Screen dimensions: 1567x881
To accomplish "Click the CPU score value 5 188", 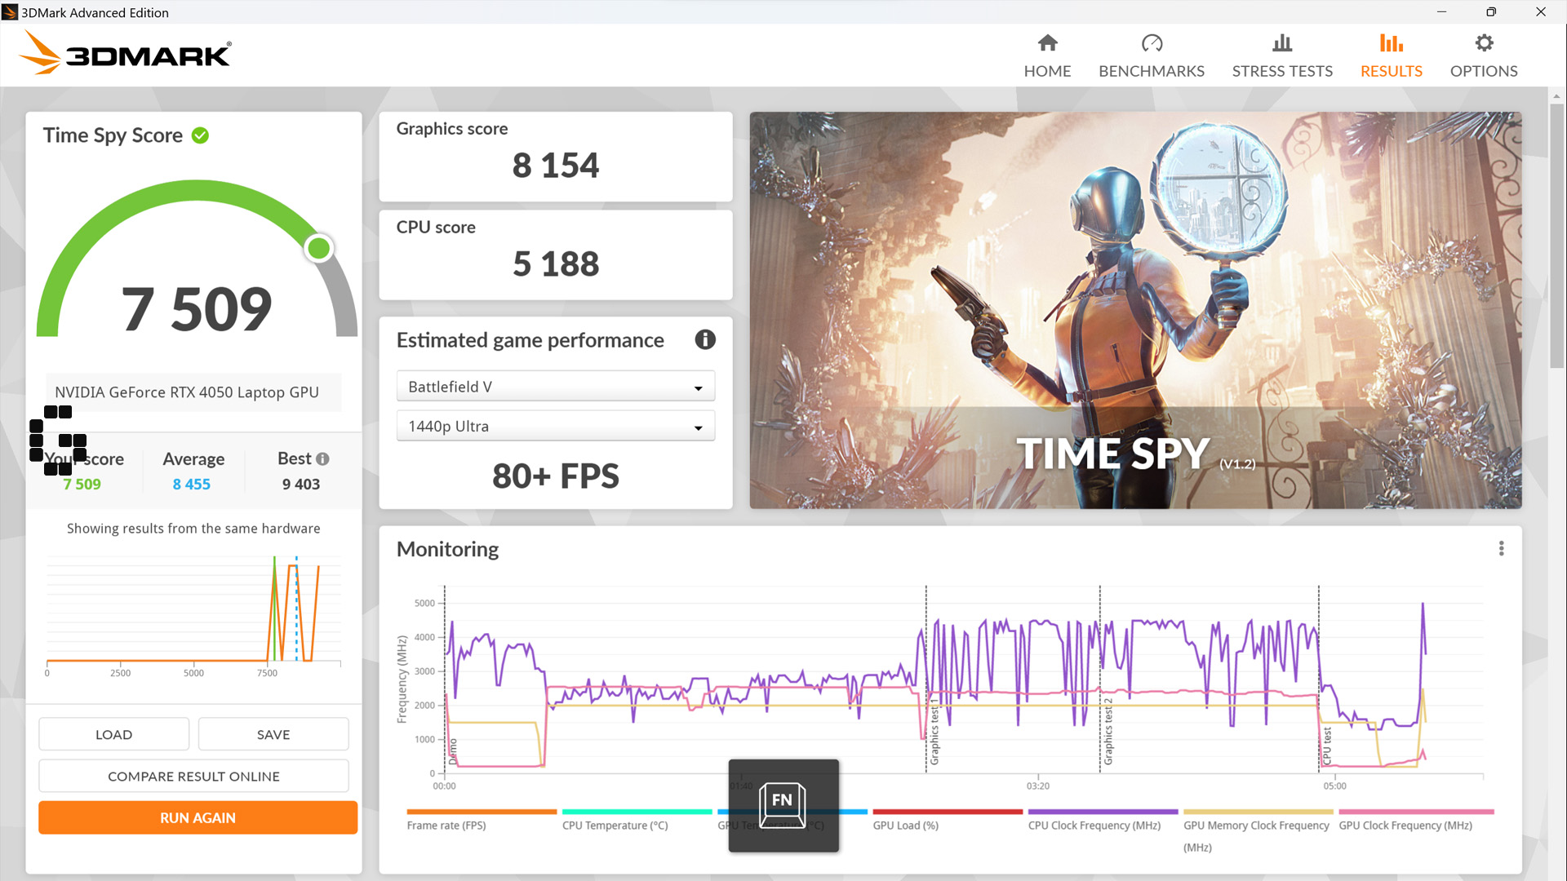I will 555,264.
